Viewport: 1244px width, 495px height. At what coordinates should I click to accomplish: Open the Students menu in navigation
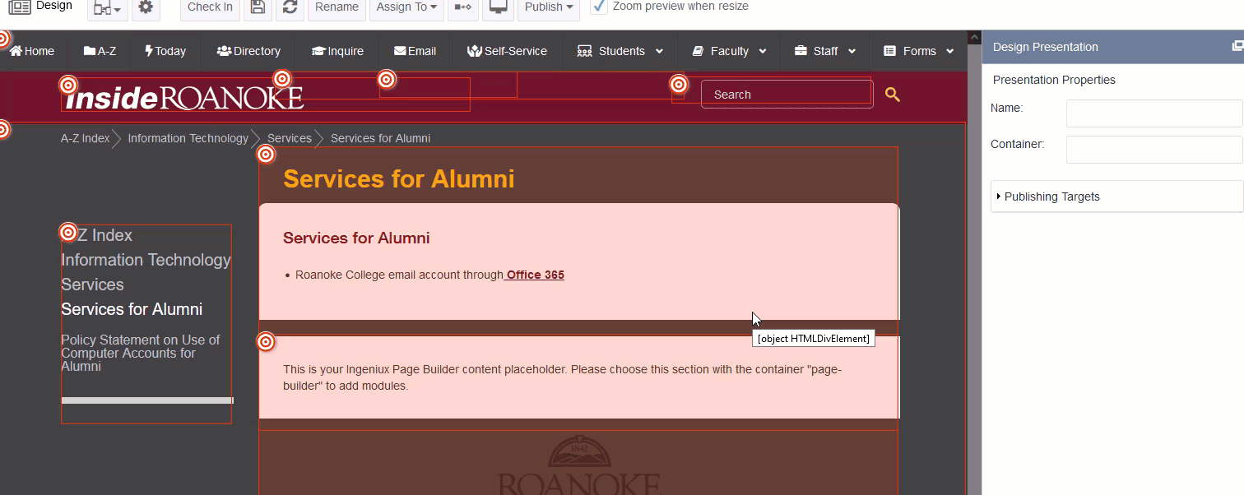(620, 51)
